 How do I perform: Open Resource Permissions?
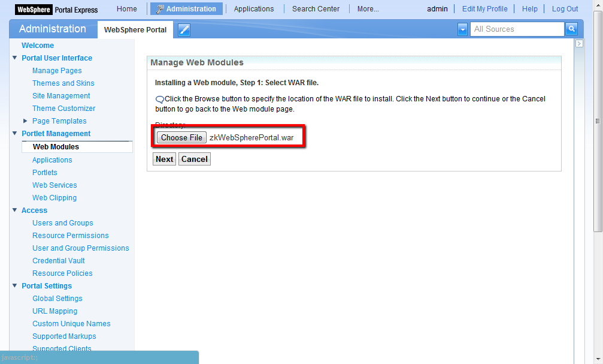click(71, 235)
